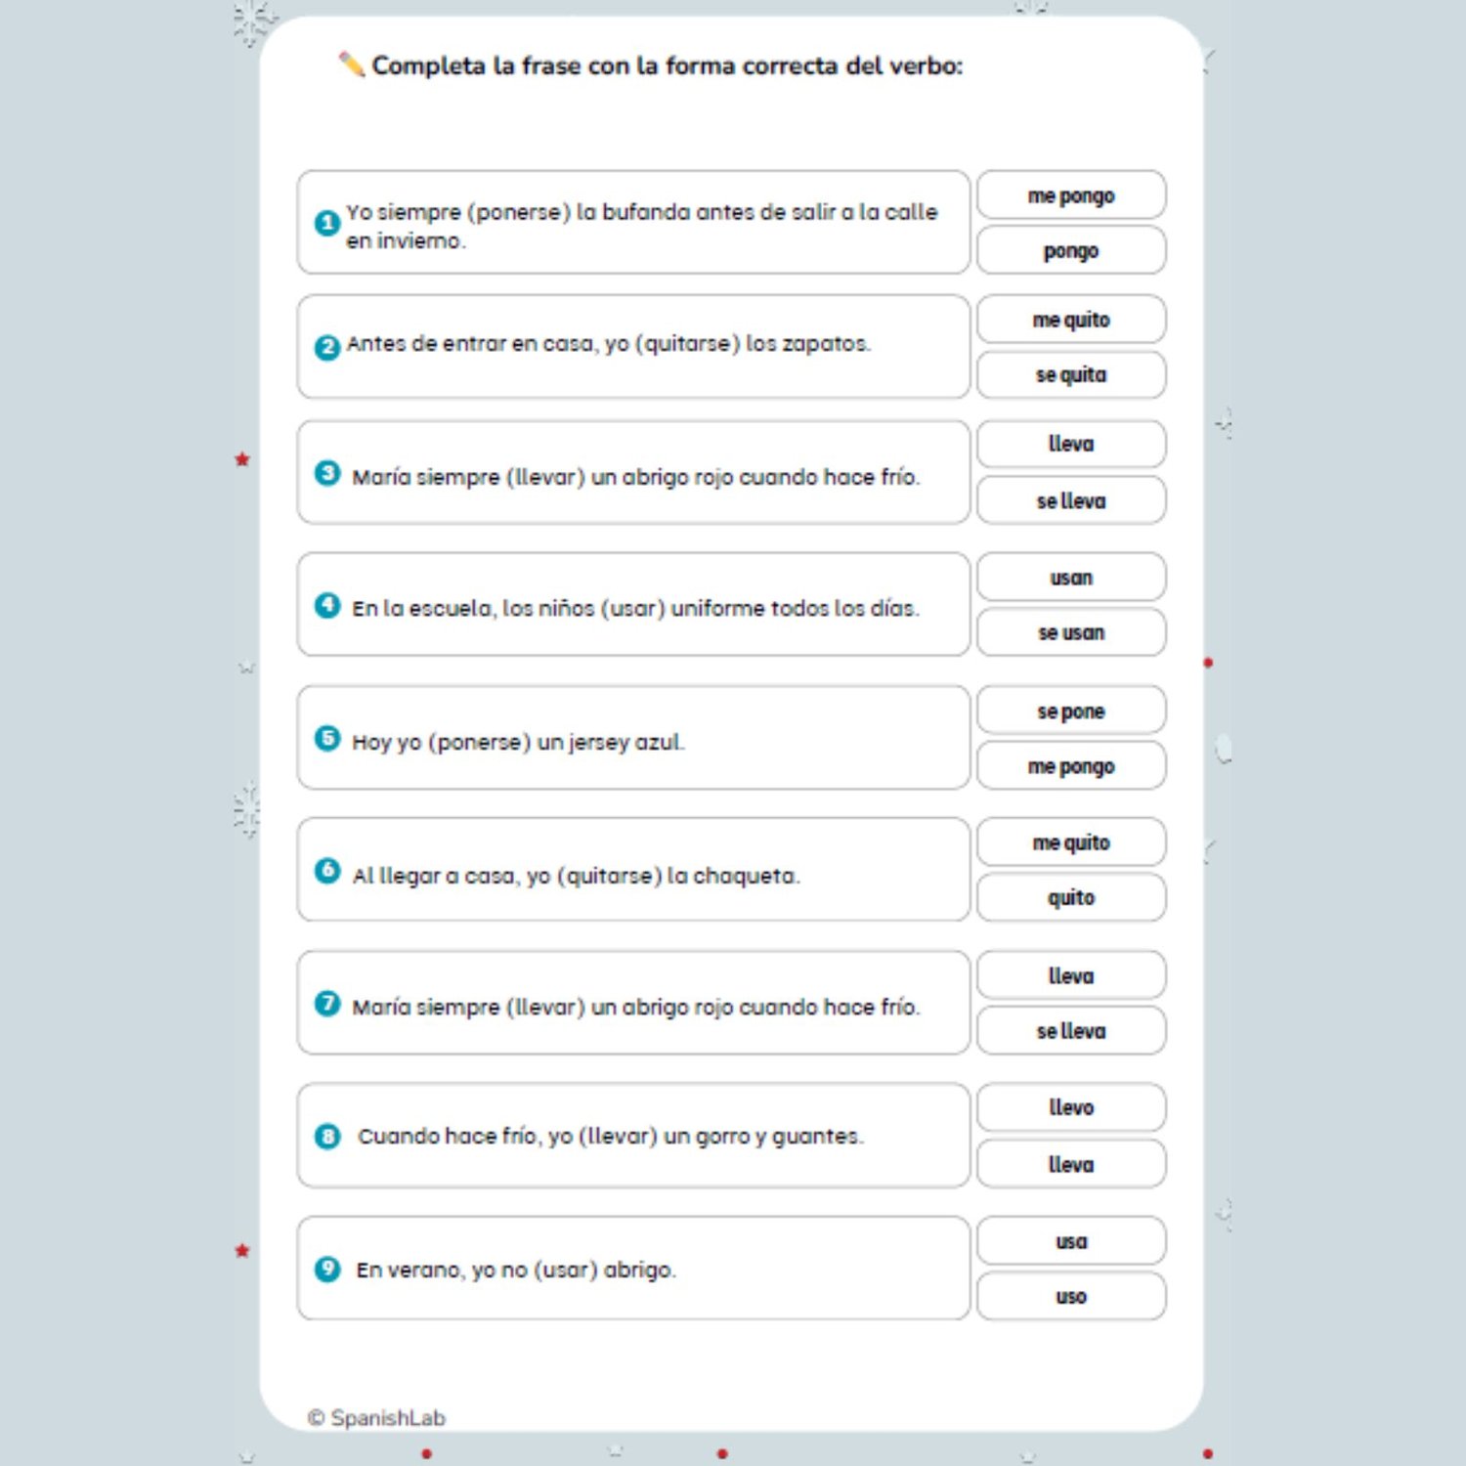
Task: Choose the "uso" answer option
Action: coord(1070,1297)
